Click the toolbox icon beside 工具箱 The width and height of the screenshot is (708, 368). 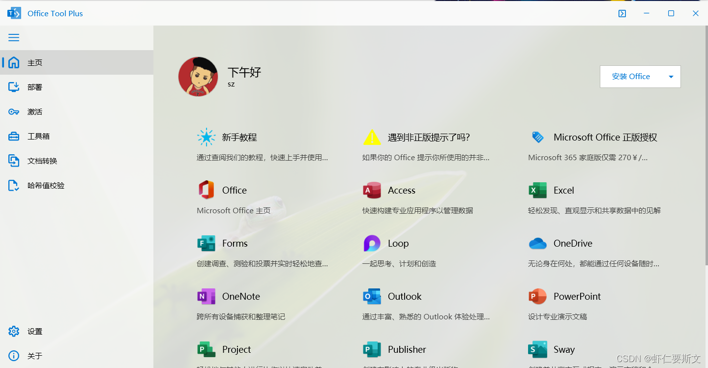click(x=14, y=136)
